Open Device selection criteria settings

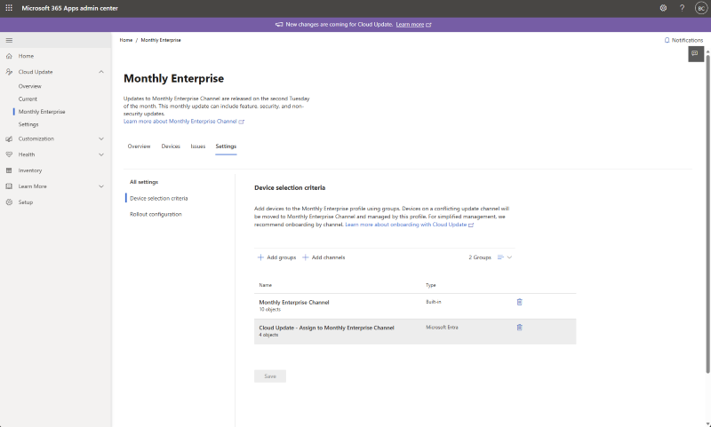[159, 198]
